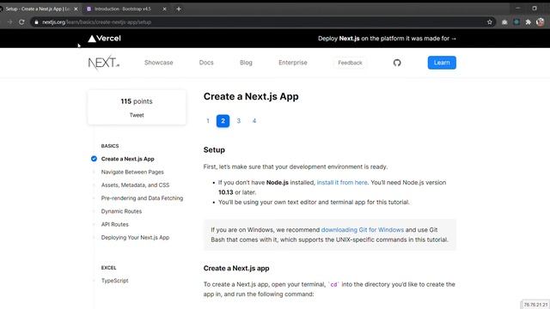Open Chrome profile avatar
Viewport: 550px width, 309px height.
point(541,22)
